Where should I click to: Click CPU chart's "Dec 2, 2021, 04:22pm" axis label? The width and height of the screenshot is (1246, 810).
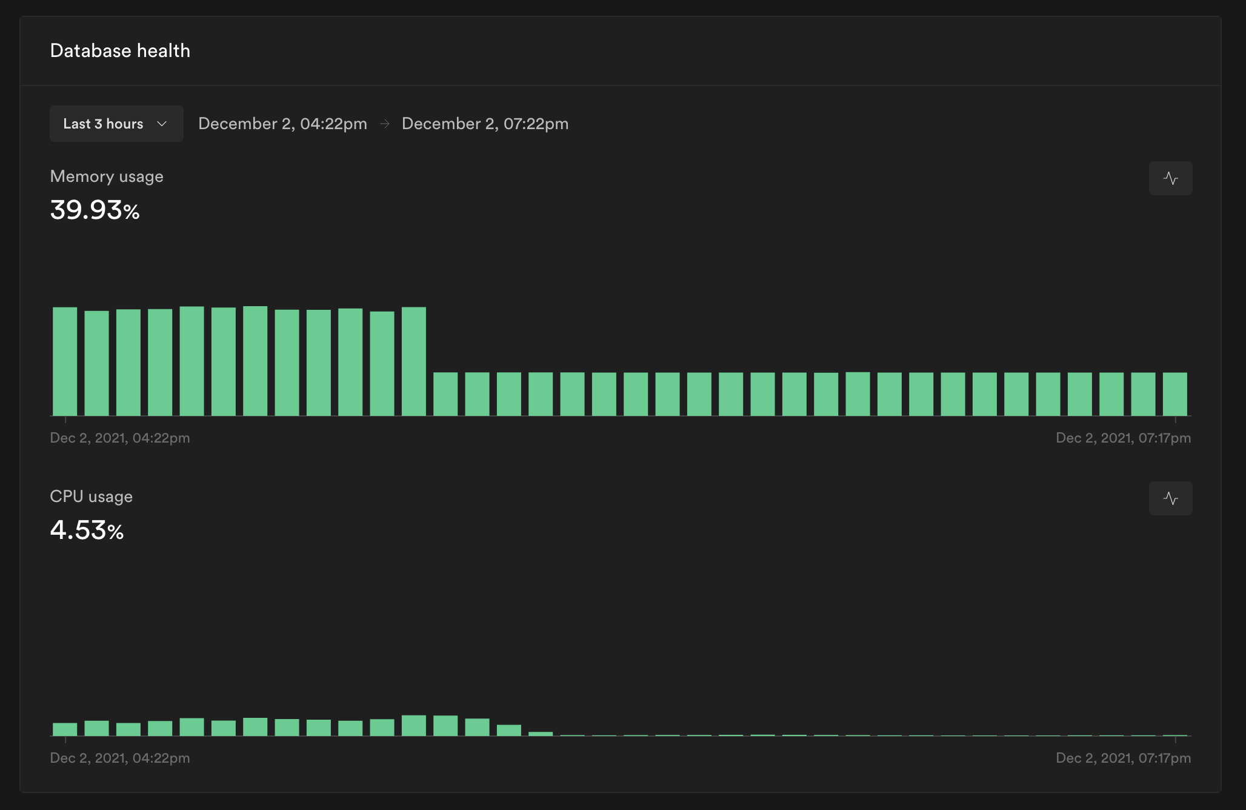(x=120, y=758)
